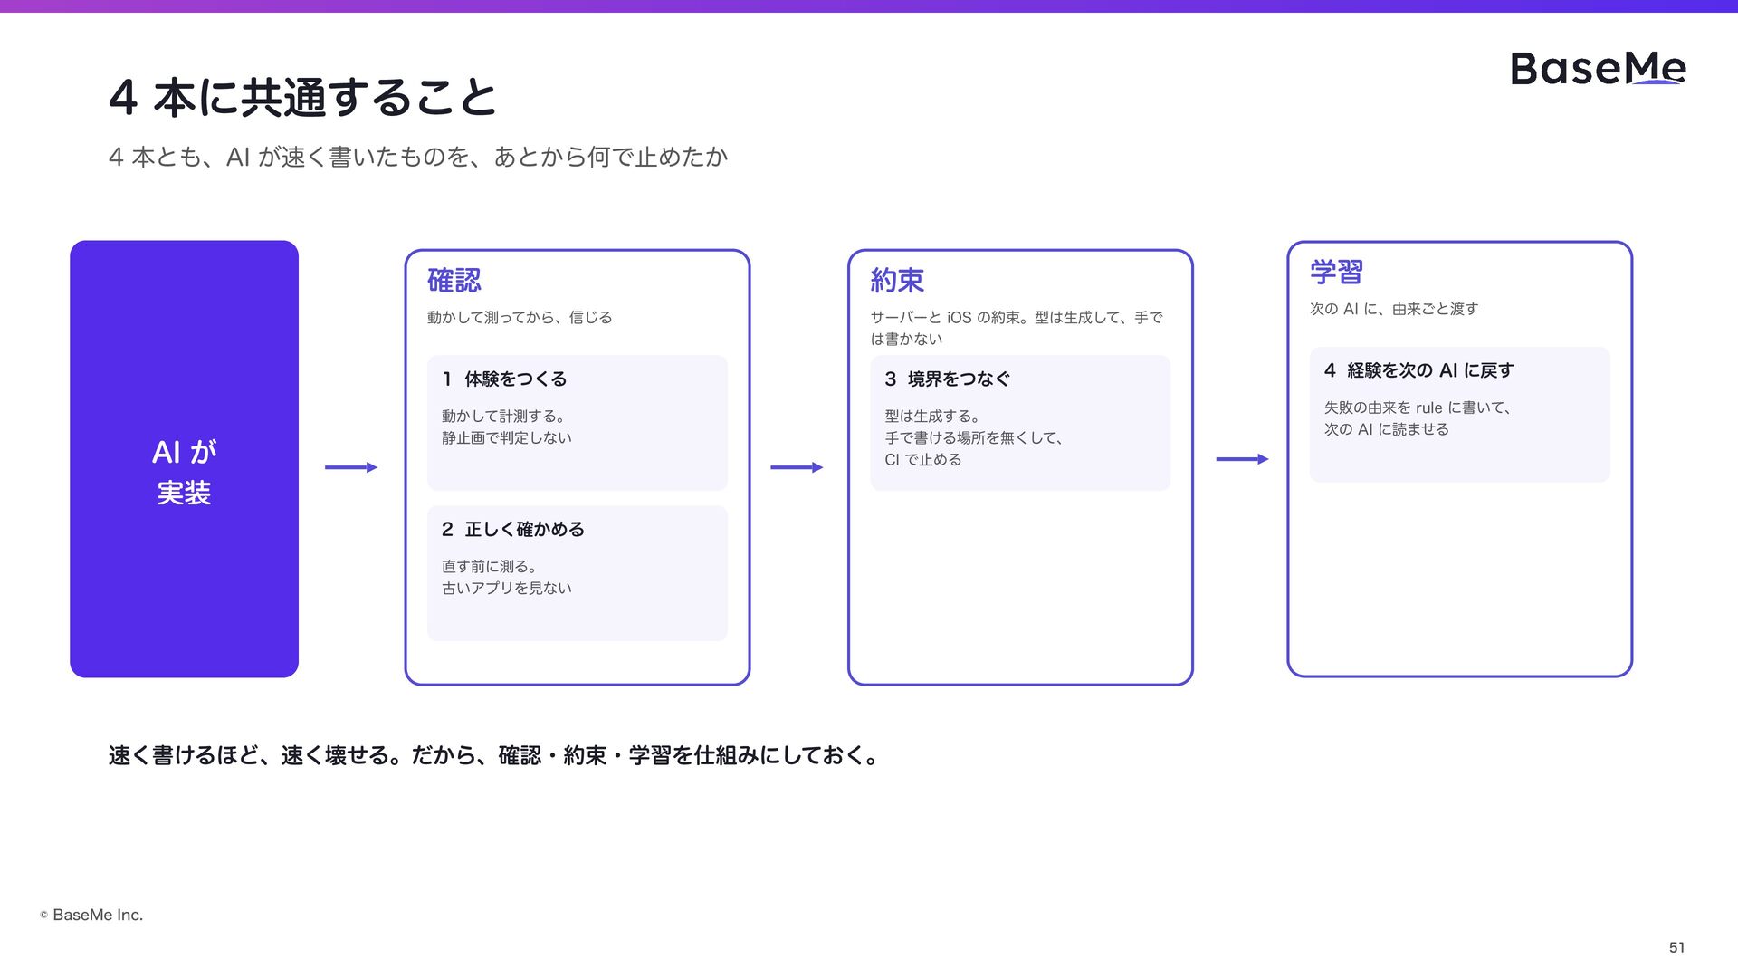Image resolution: width=1738 pixels, height=978 pixels.
Task: Click the slide title 4 本に共通すること
Action: [x=303, y=98]
